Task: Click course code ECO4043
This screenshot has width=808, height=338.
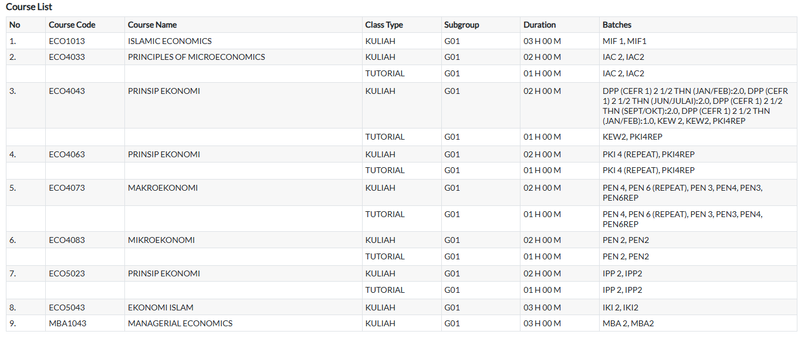Action: (67, 91)
